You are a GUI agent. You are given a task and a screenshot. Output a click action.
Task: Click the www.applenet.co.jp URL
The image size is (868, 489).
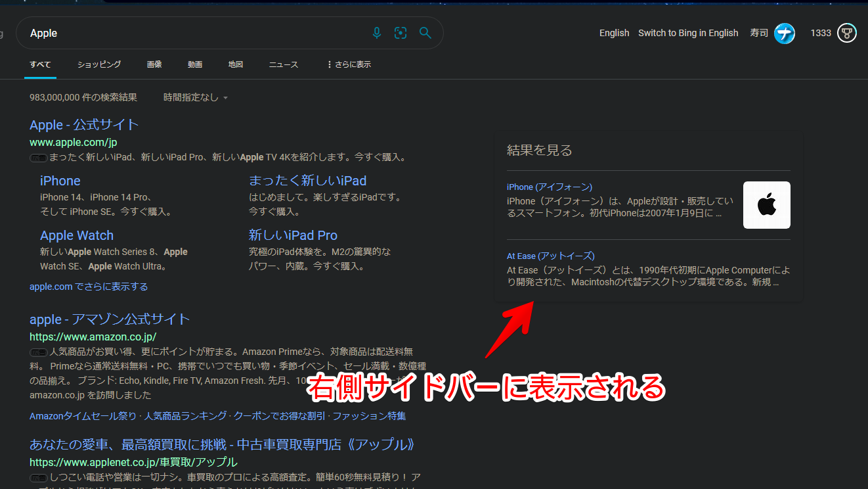pyautogui.click(x=133, y=462)
